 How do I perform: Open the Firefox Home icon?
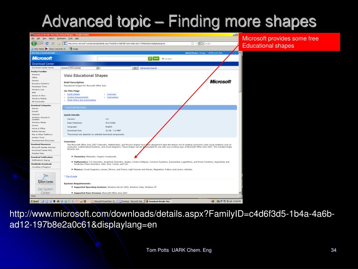pos(59,43)
